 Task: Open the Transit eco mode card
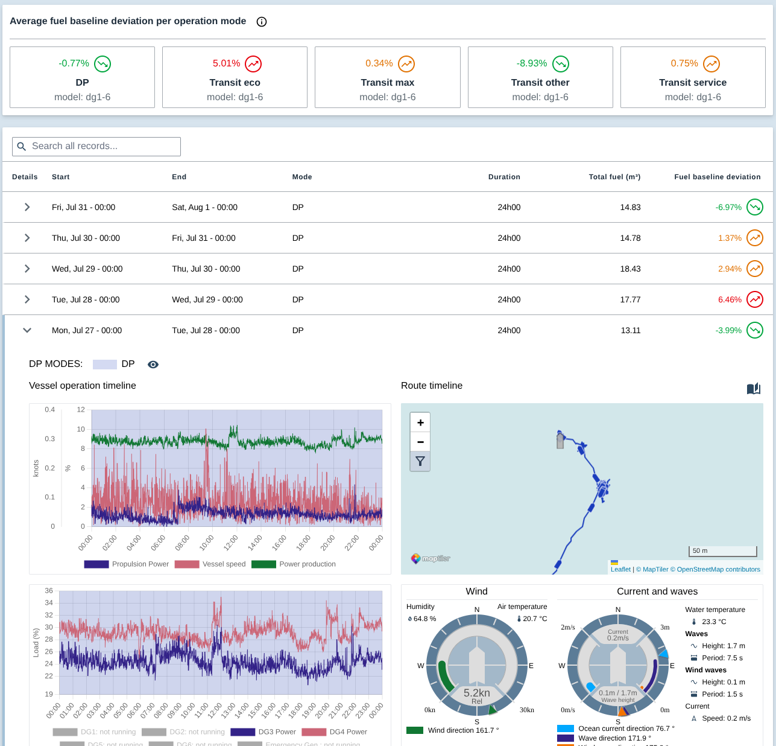(235, 77)
